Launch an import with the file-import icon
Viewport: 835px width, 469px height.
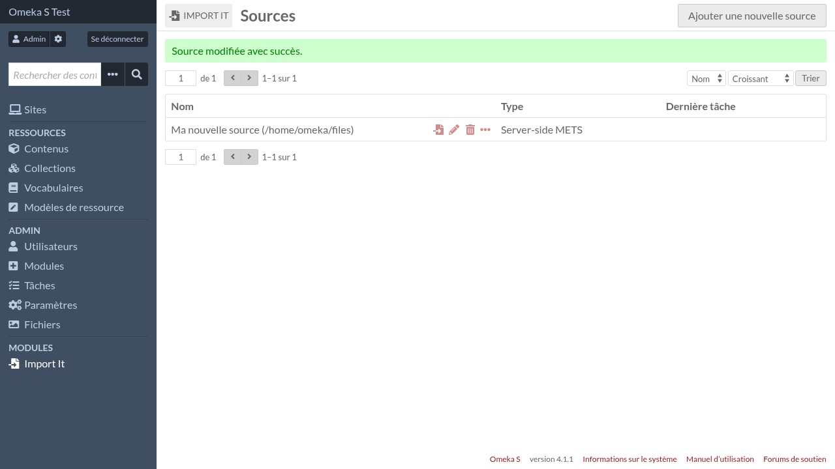tap(438, 130)
